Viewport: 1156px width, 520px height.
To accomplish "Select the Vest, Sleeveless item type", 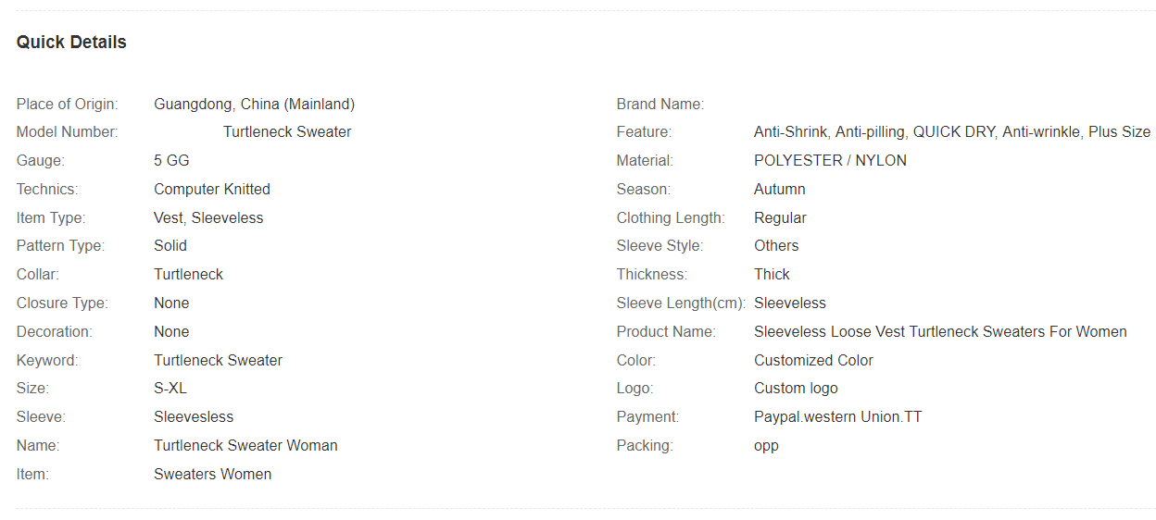I will [x=208, y=218].
